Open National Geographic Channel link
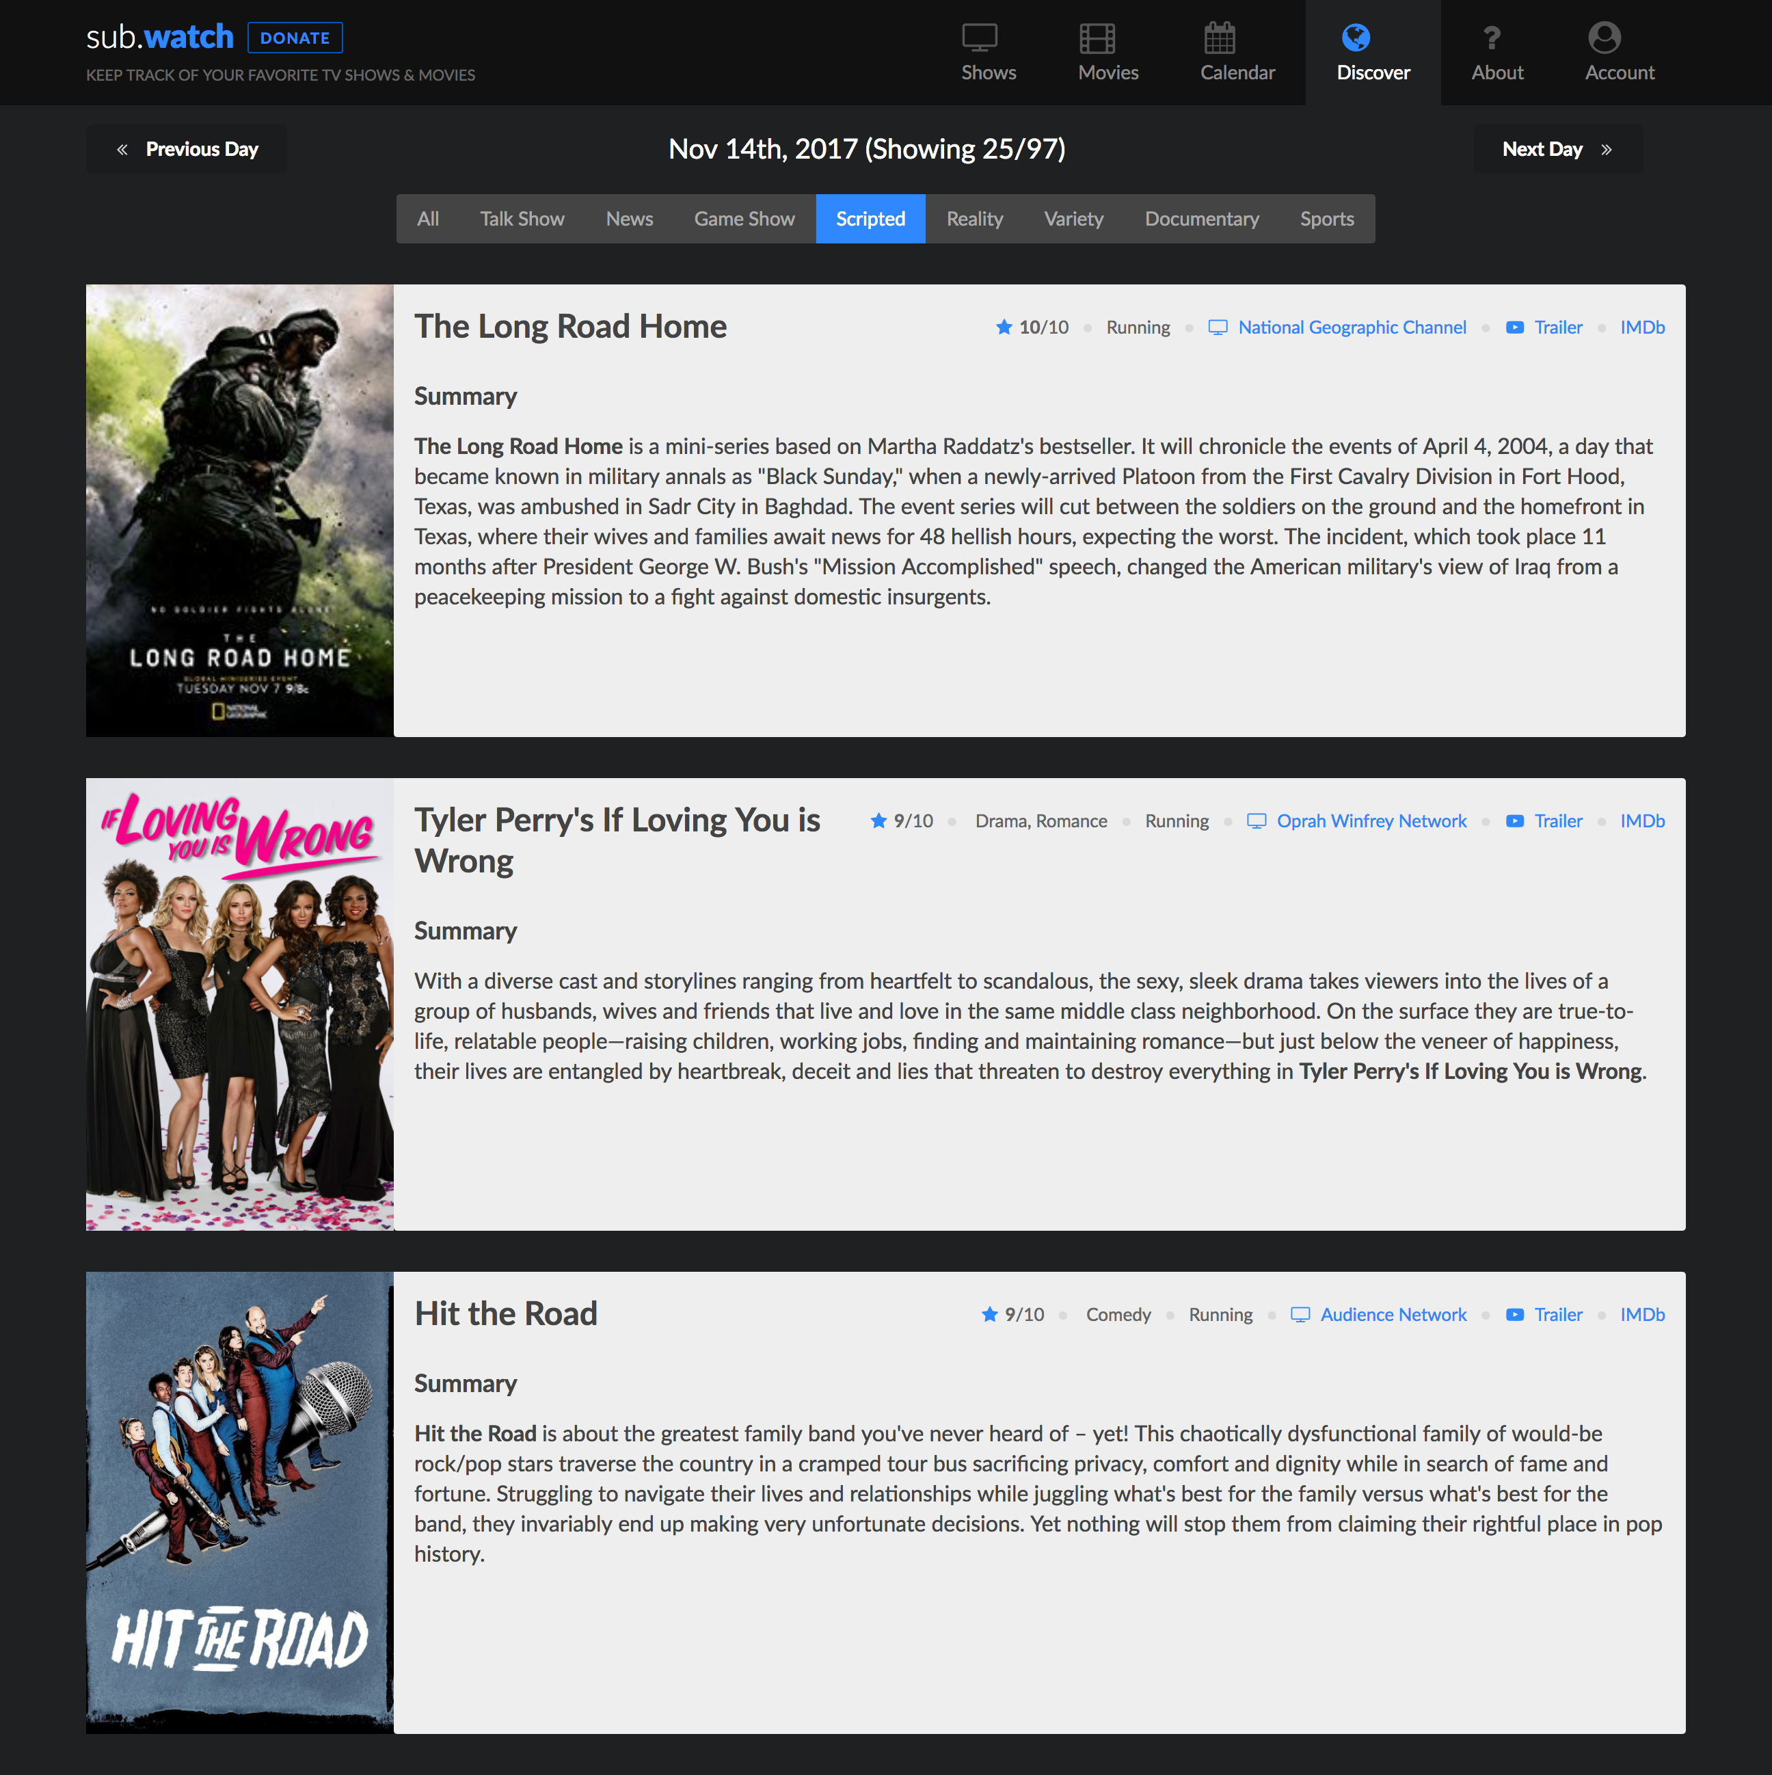 click(1352, 327)
